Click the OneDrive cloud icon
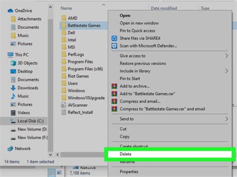This screenshot has height=177, width=237. 11,11
